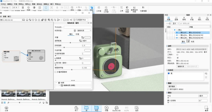
Task: Toggle eye visibility of 默认:252:62:62 #2 row
Action: (177, 35)
